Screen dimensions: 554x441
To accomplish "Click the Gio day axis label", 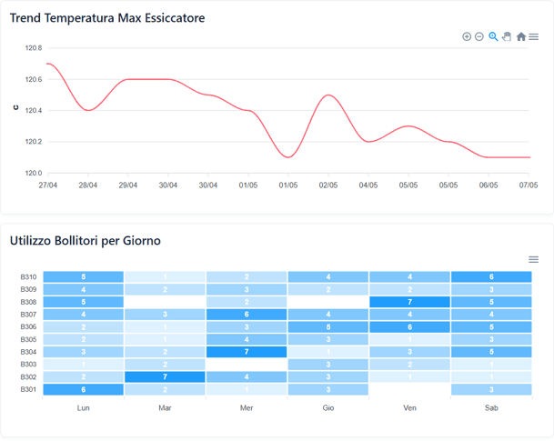I will tap(328, 407).
